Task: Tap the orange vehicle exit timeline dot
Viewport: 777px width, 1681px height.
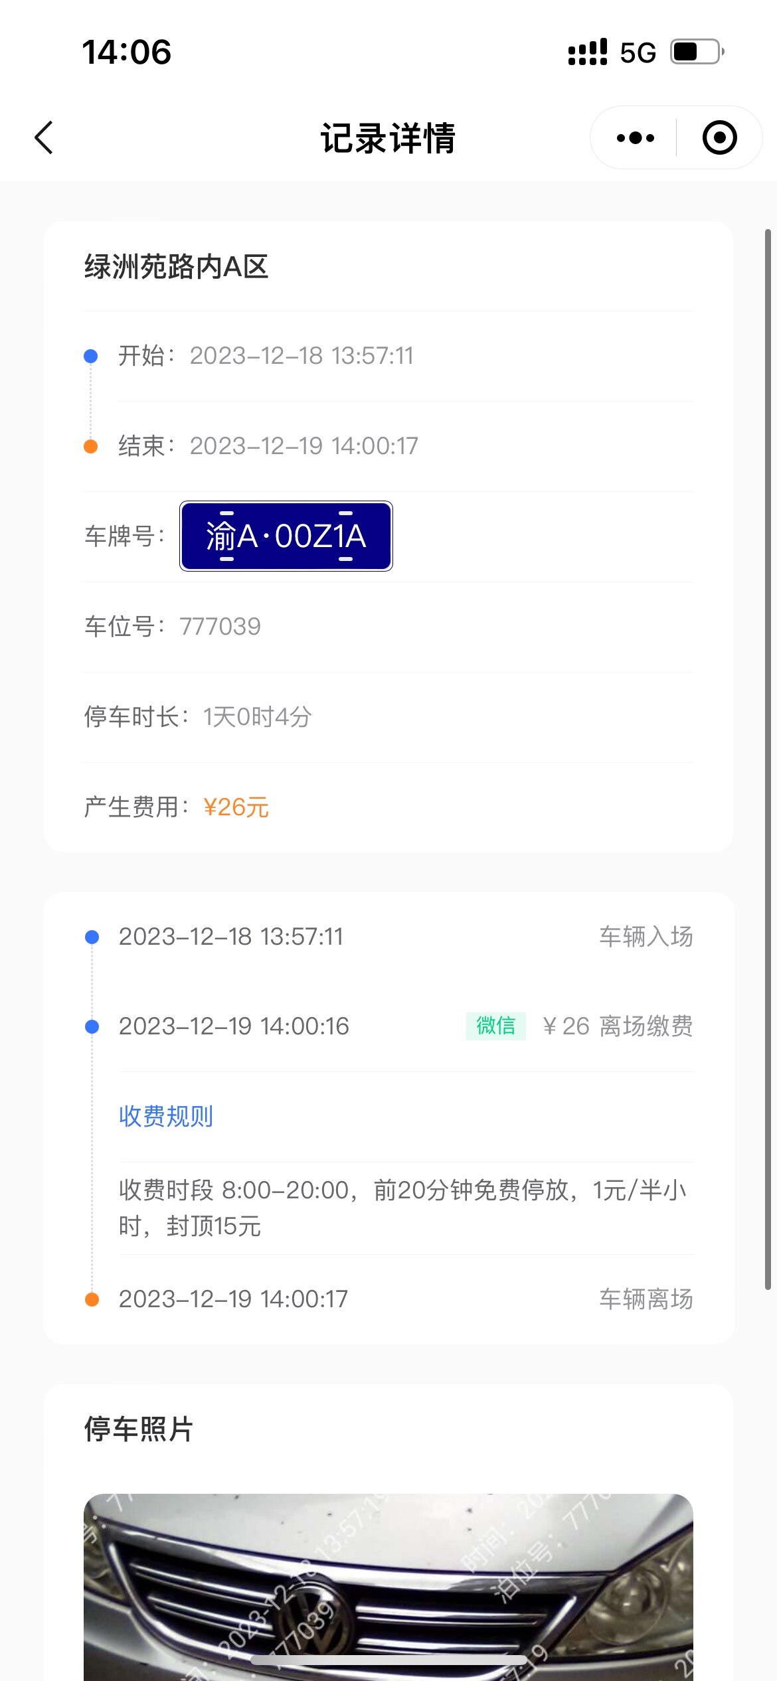Action: [92, 1299]
